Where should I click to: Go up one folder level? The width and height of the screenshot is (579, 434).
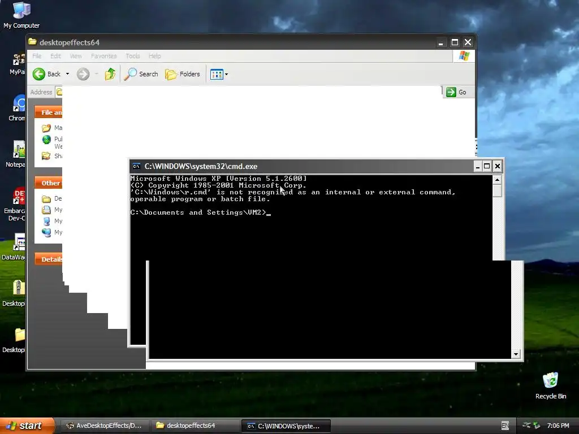click(x=110, y=74)
